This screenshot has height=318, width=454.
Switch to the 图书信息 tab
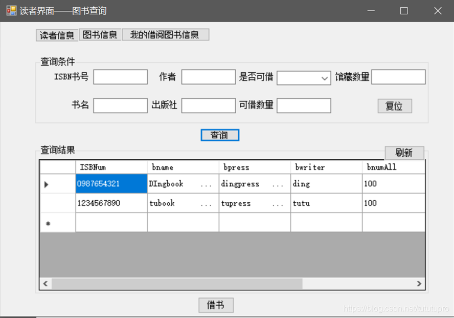[x=100, y=35]
